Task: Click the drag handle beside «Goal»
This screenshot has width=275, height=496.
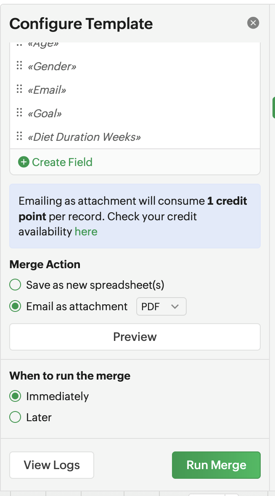Action: 19,112
